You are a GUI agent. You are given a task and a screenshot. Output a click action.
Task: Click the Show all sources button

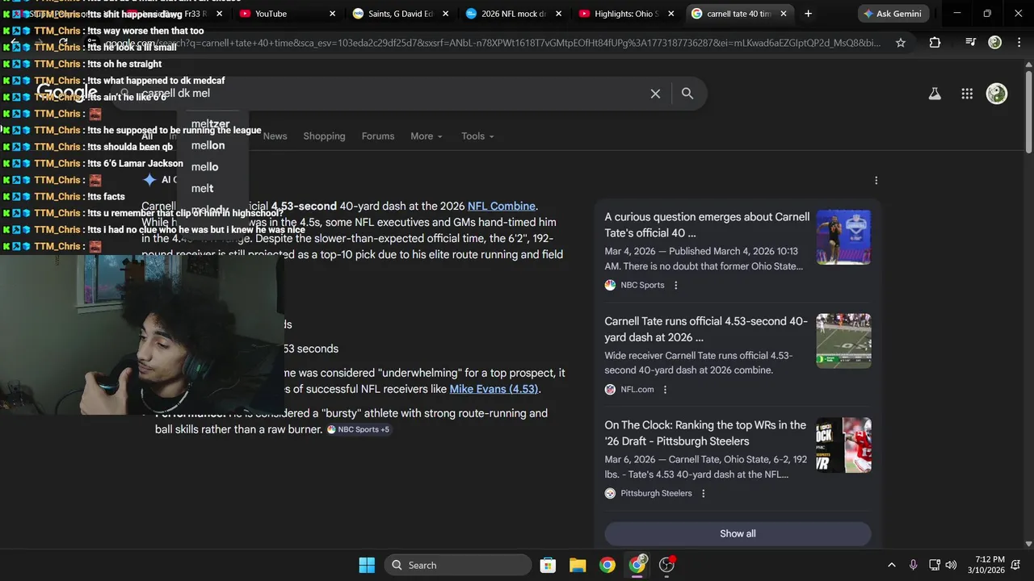(x=738, y=533)
